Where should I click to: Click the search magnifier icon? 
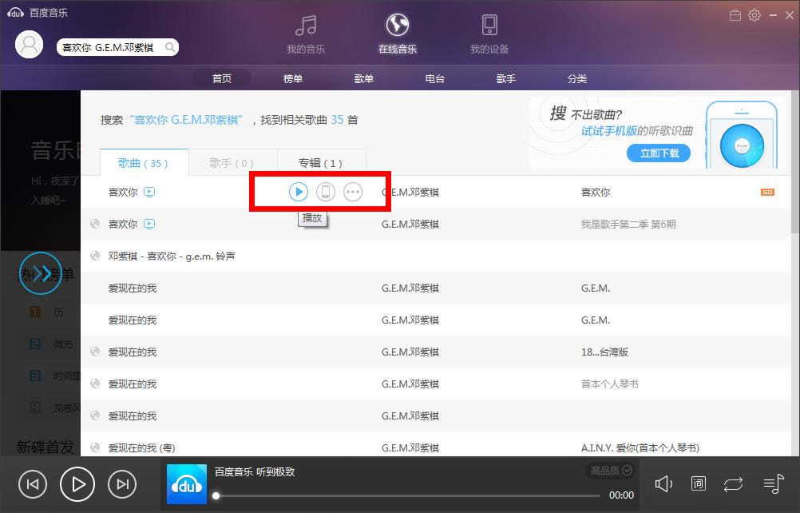click(x=170, y=47)
